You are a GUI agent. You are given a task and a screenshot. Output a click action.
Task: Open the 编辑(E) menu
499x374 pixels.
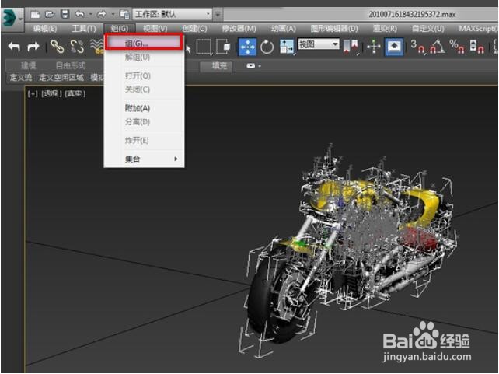45,29
